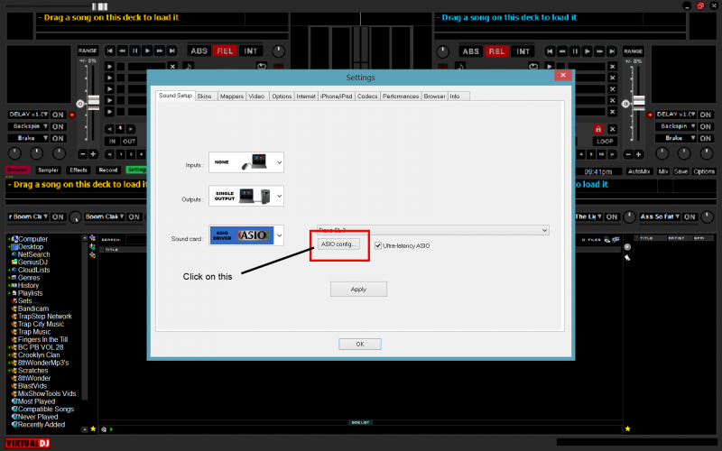Open the Effects panel
This screenshot has height=451, width=722.
point(79,170)
